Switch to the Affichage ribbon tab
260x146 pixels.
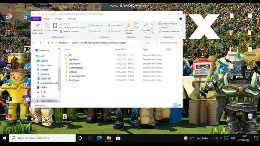coord(71,19)
